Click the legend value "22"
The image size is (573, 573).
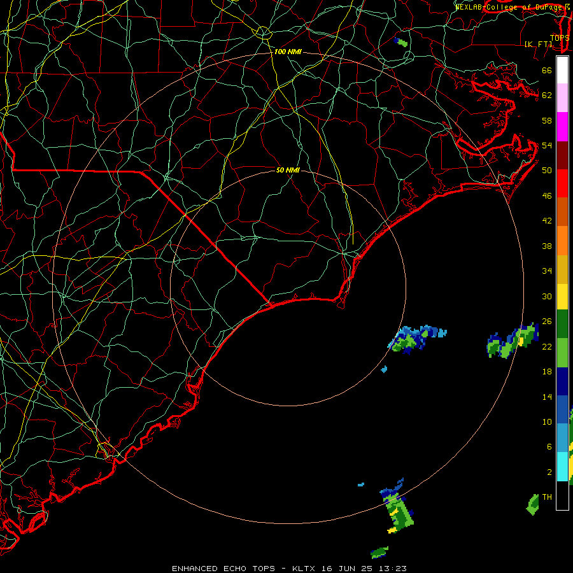pyautogui.click(x=547, y=346)
